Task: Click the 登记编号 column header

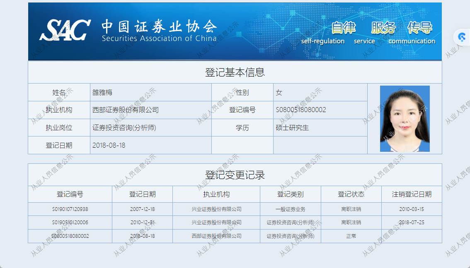Action: click(70, 194)
